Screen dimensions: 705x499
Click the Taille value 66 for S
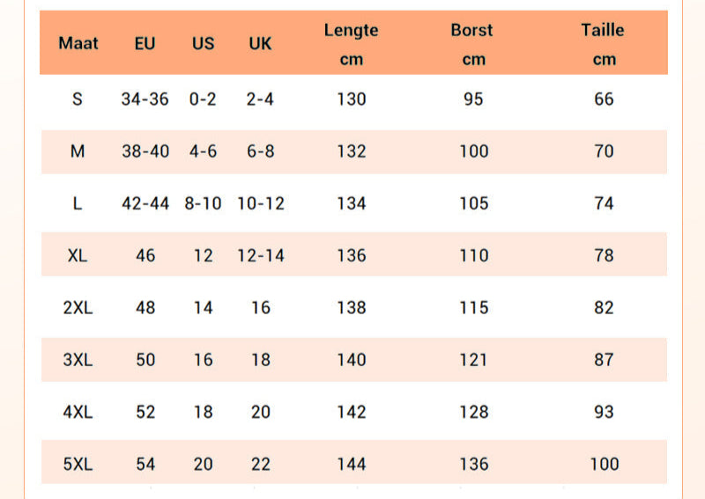point(604,99)
